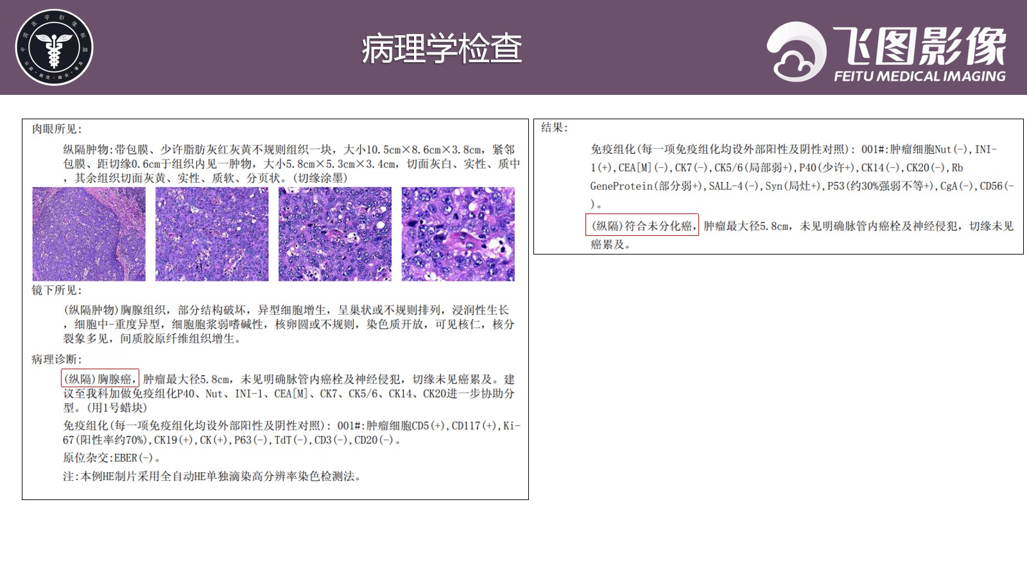Click the 1(+),CEA[M](-),CK7(-) result line

[x=777, y=168]
